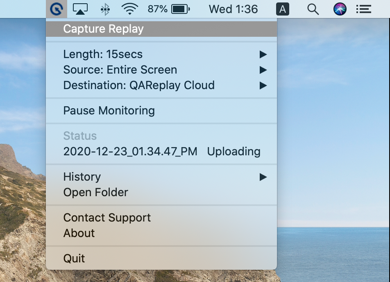
Task: Click Contact Support
Action: tap(107, 218)
